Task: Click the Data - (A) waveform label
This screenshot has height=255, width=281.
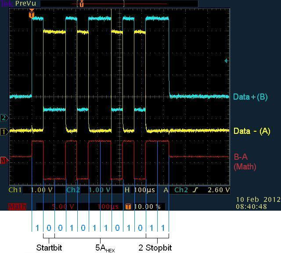Action: coord(252,131)
